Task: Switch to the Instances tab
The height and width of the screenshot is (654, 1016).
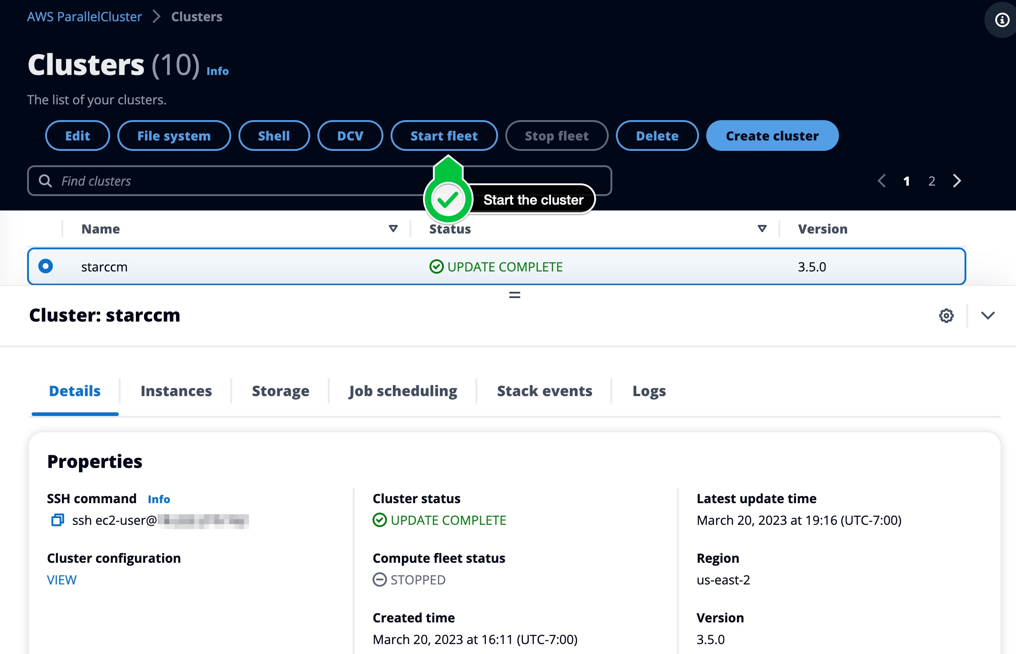Action: (x=176, y=390)
